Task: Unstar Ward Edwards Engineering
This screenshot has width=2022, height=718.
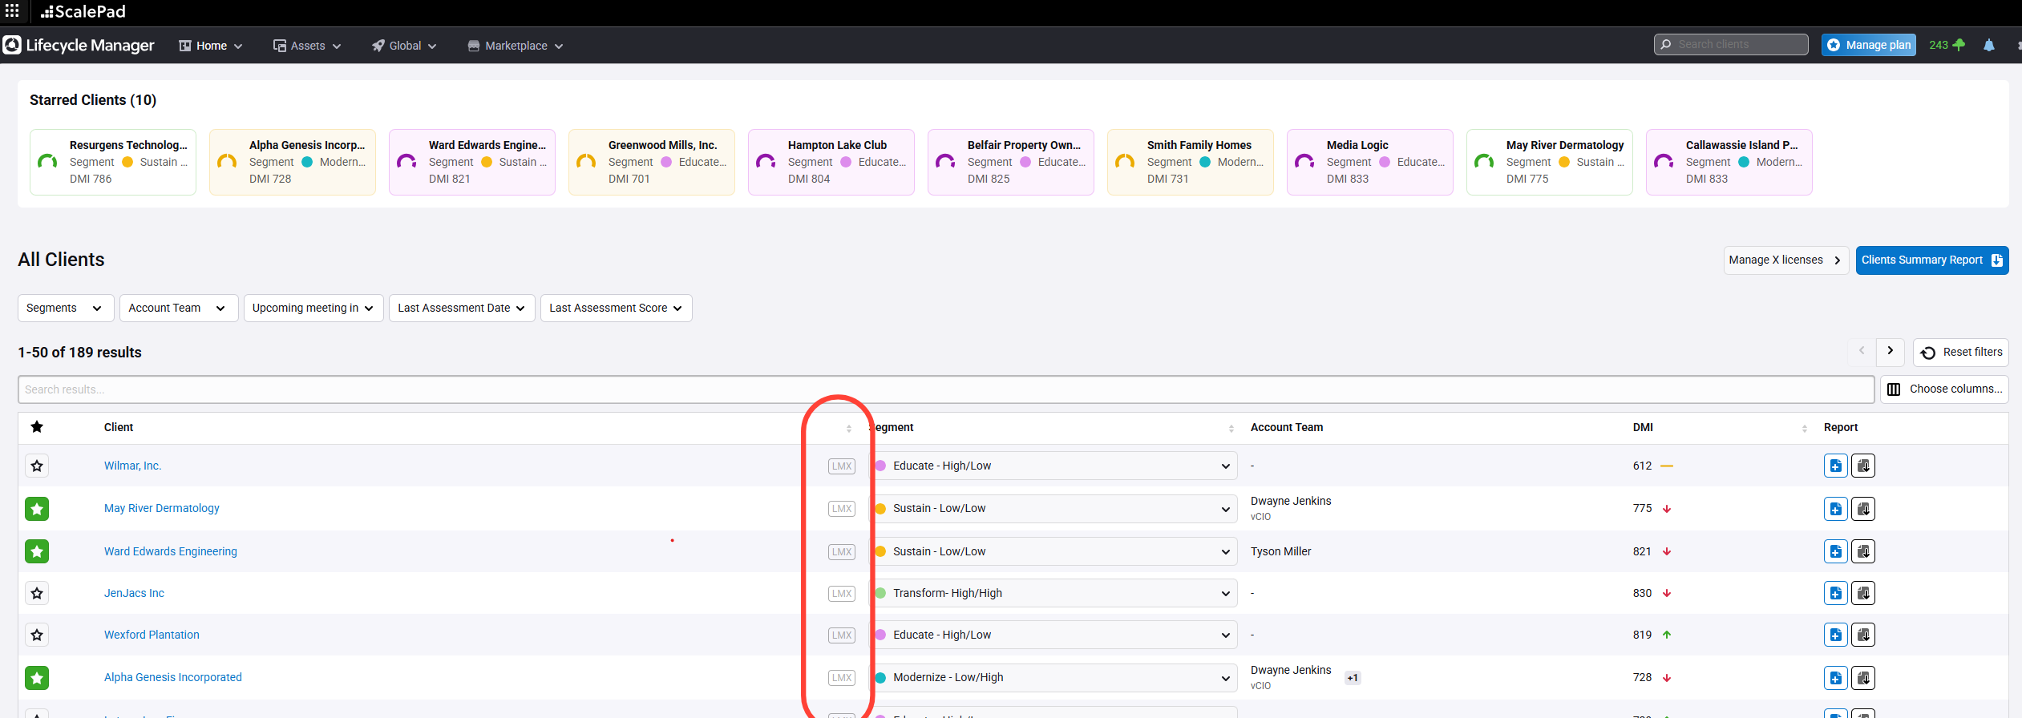Action: pyautogui.click(x=37, y=551)
